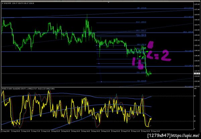Image resolution: width=201 pixels, height=139 pixels.
Task: Select the Fibonacci midpoint handle on the dotted line
Action: coord(99,64)
